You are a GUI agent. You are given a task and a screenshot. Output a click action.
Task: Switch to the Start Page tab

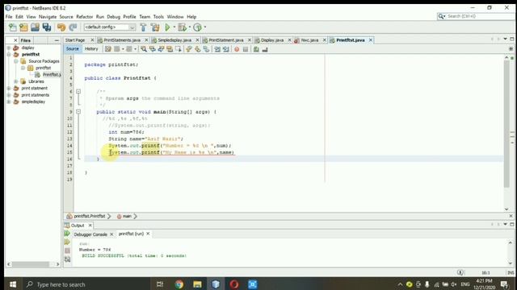(75, 40)
